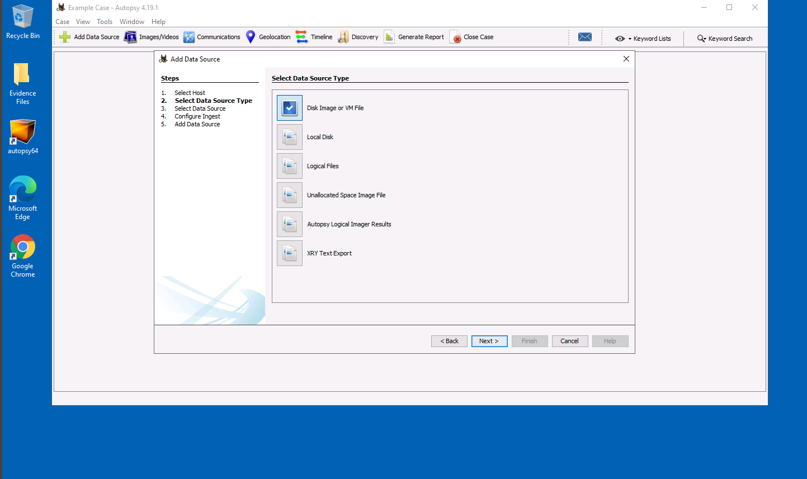Select Autopsy Logical Imager Results icon
807x479 pixels.
(x=290, y=224)
